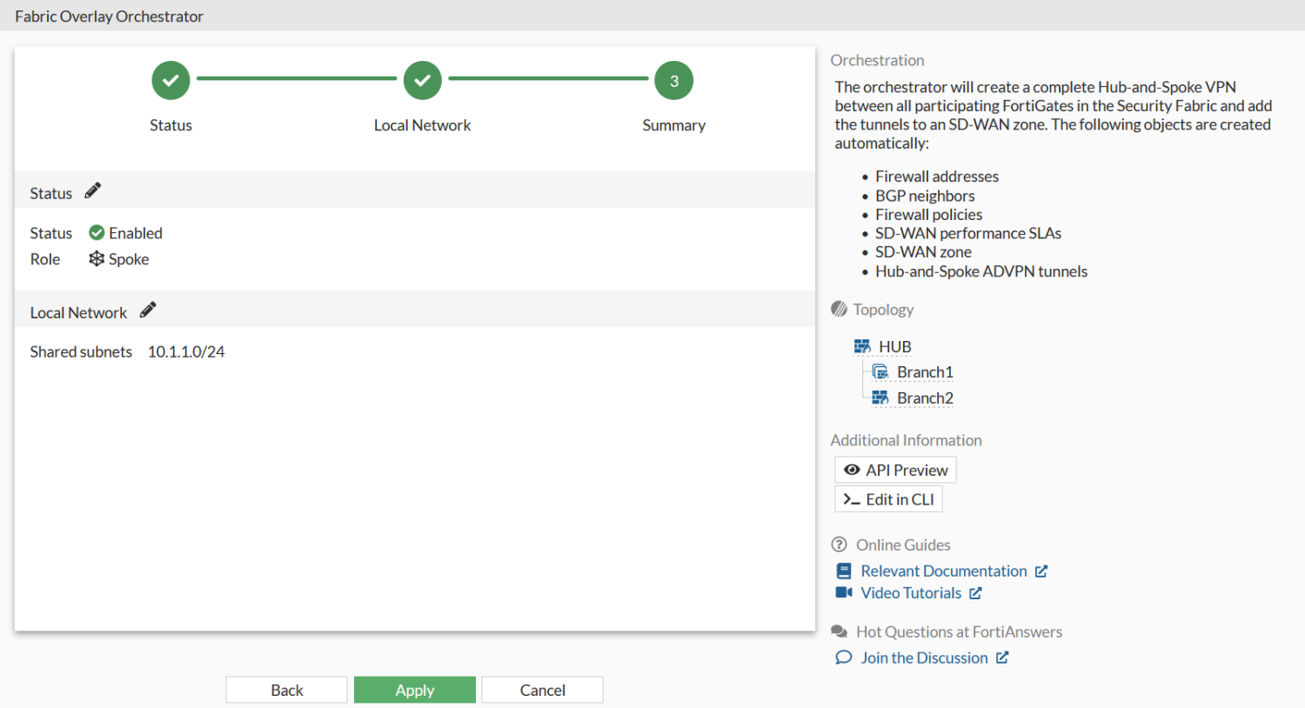1305x708 pixels.
Task: Click the Fabric Overlay Orchestrator page title
Action: (109, 17)
